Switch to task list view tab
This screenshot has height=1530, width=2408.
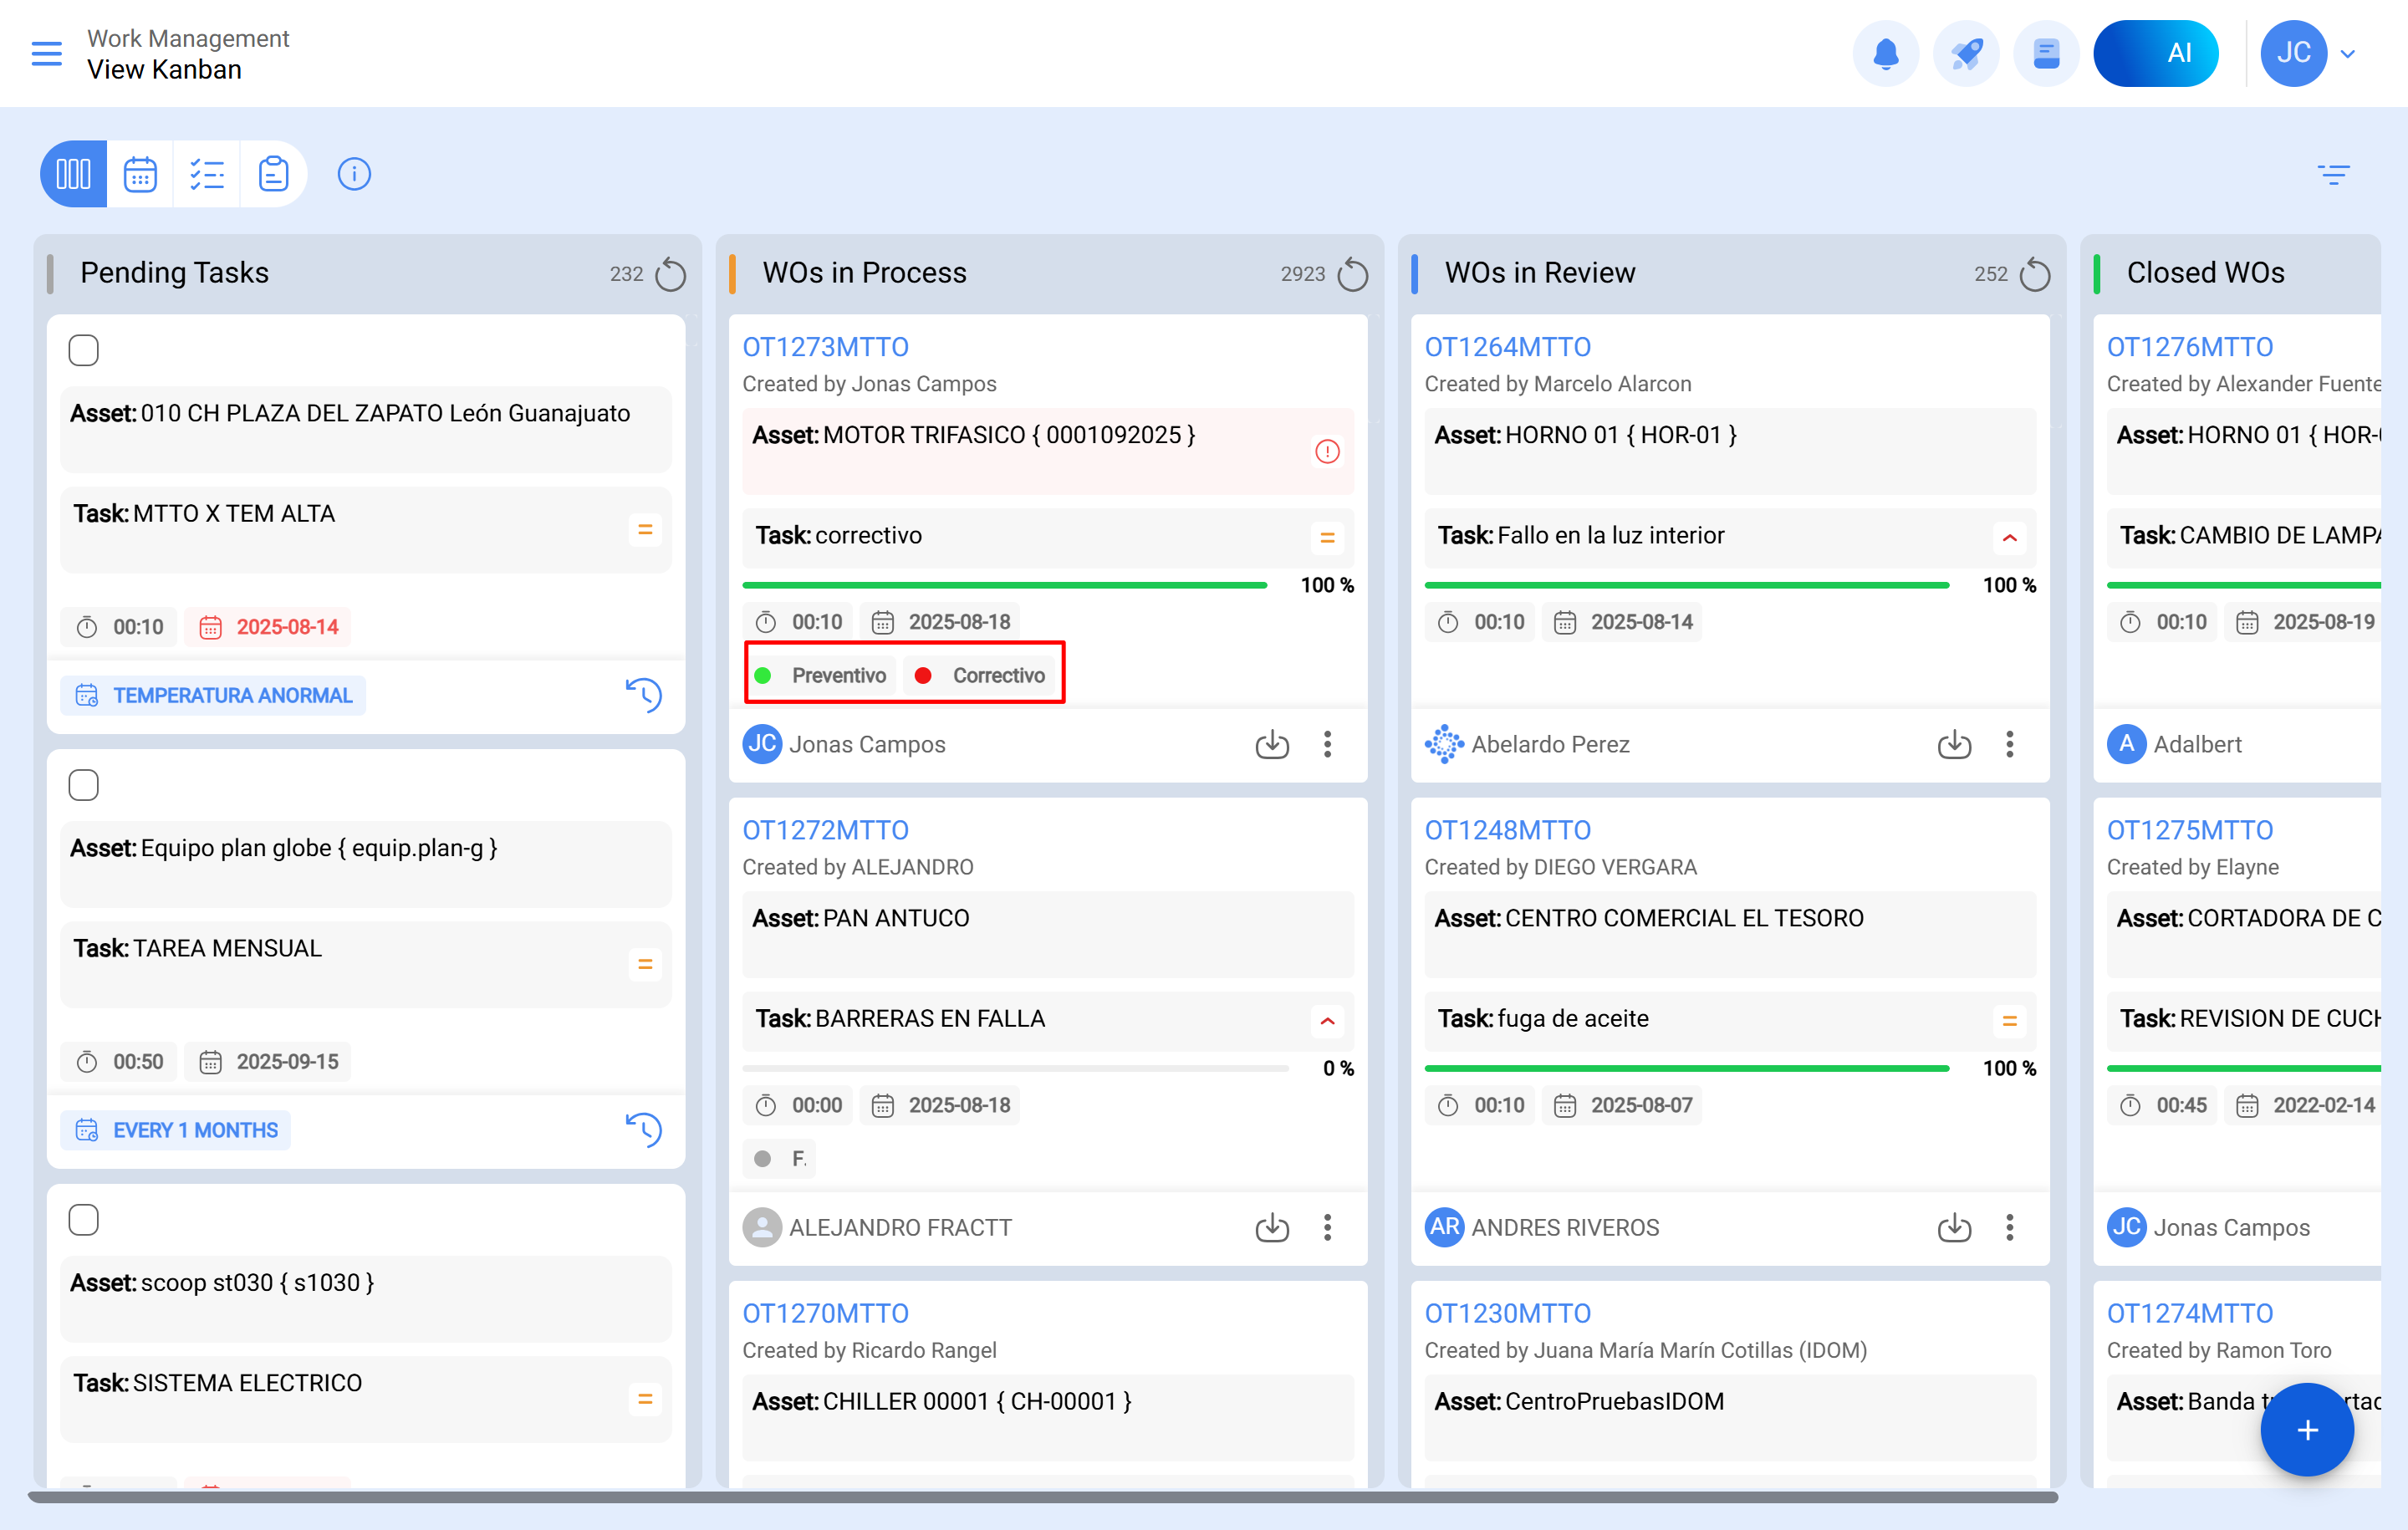207,174
